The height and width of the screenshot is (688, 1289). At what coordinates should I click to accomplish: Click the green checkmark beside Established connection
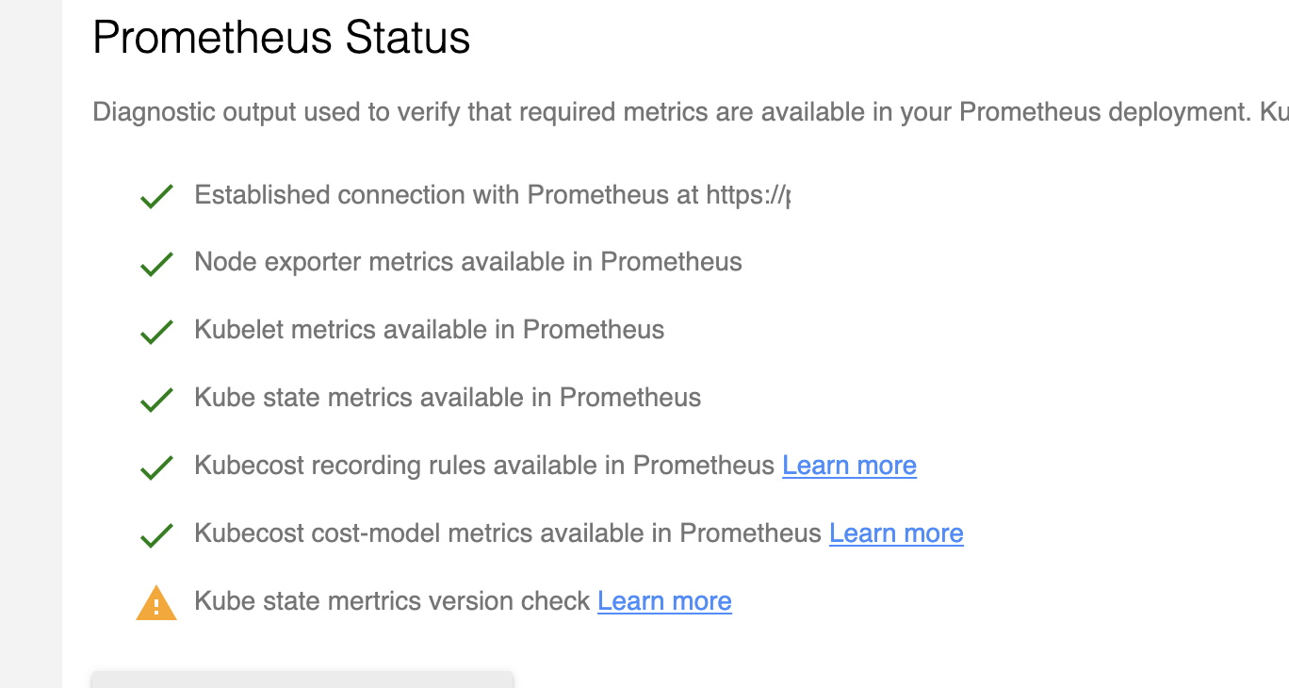156,195
